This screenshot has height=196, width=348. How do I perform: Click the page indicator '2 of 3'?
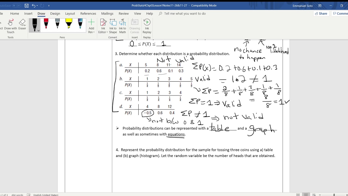coord(4,195)
